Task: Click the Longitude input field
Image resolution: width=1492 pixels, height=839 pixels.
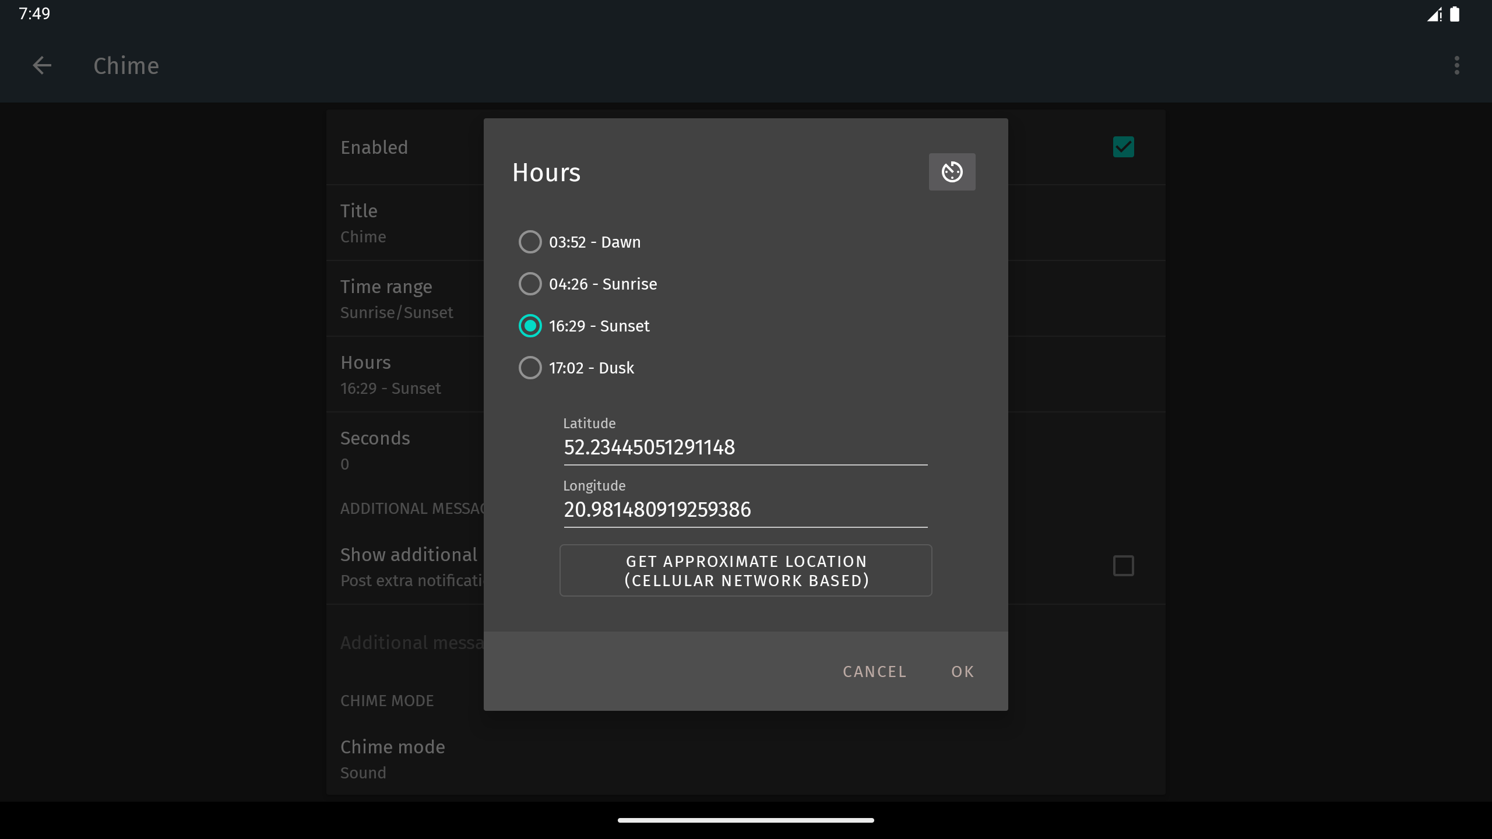Action: (x=745, y=510)
